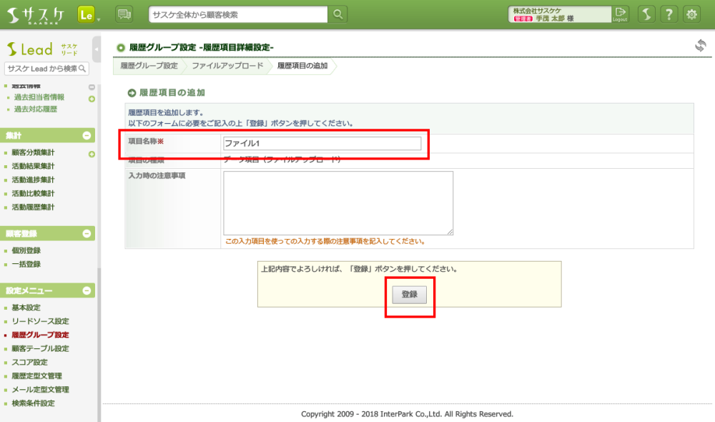Open the chat message icon
715x422 pixels.
(x=124, y=14)
